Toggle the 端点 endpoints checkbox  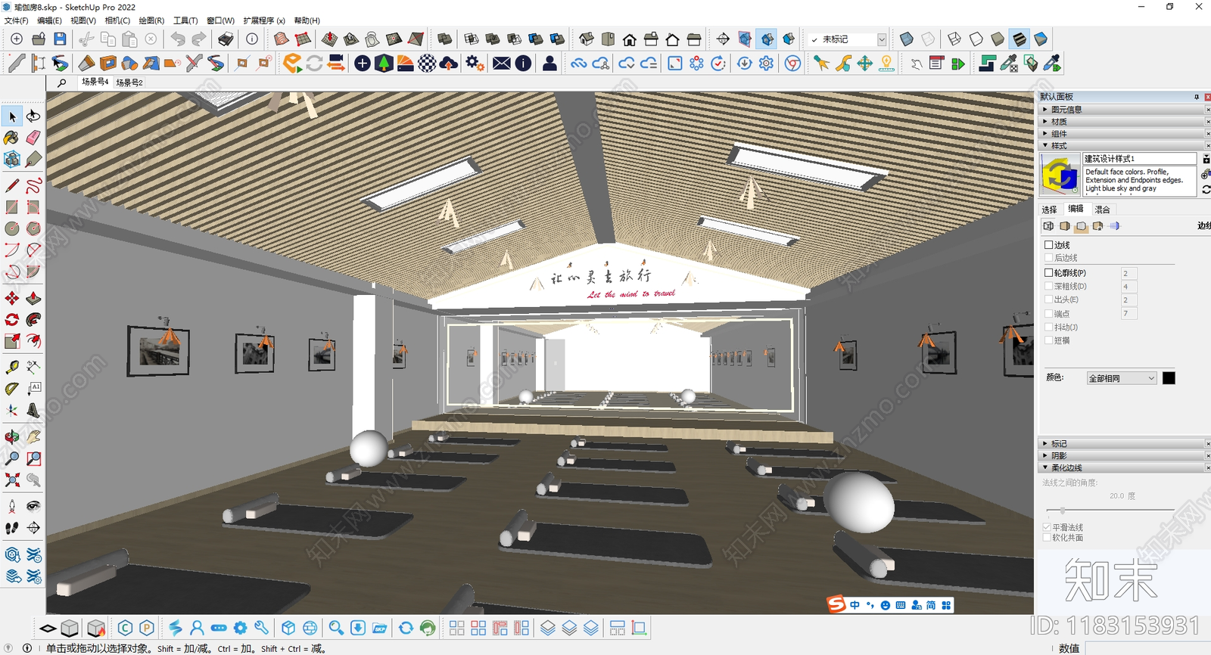click(x=1049, y=313)
